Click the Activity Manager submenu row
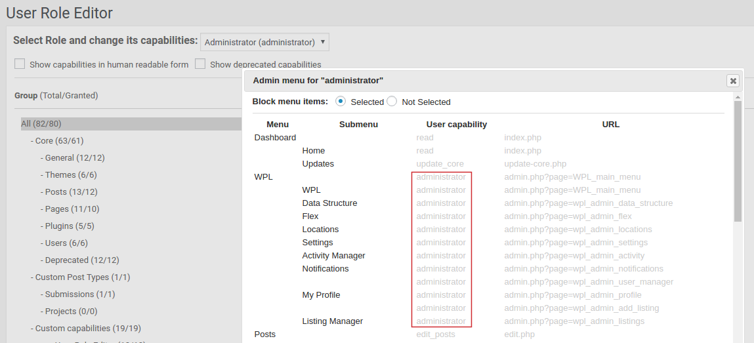This screenshot has height=343, width=754. [334, 255]
